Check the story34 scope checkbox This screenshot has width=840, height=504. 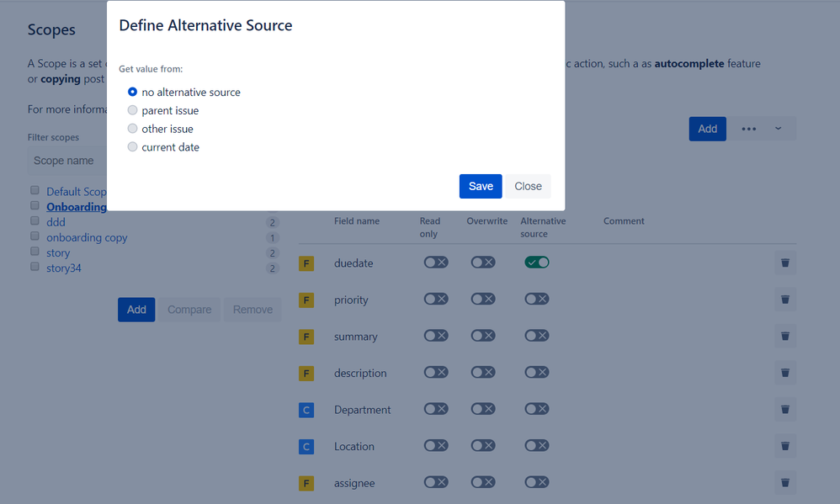[35, 266]
